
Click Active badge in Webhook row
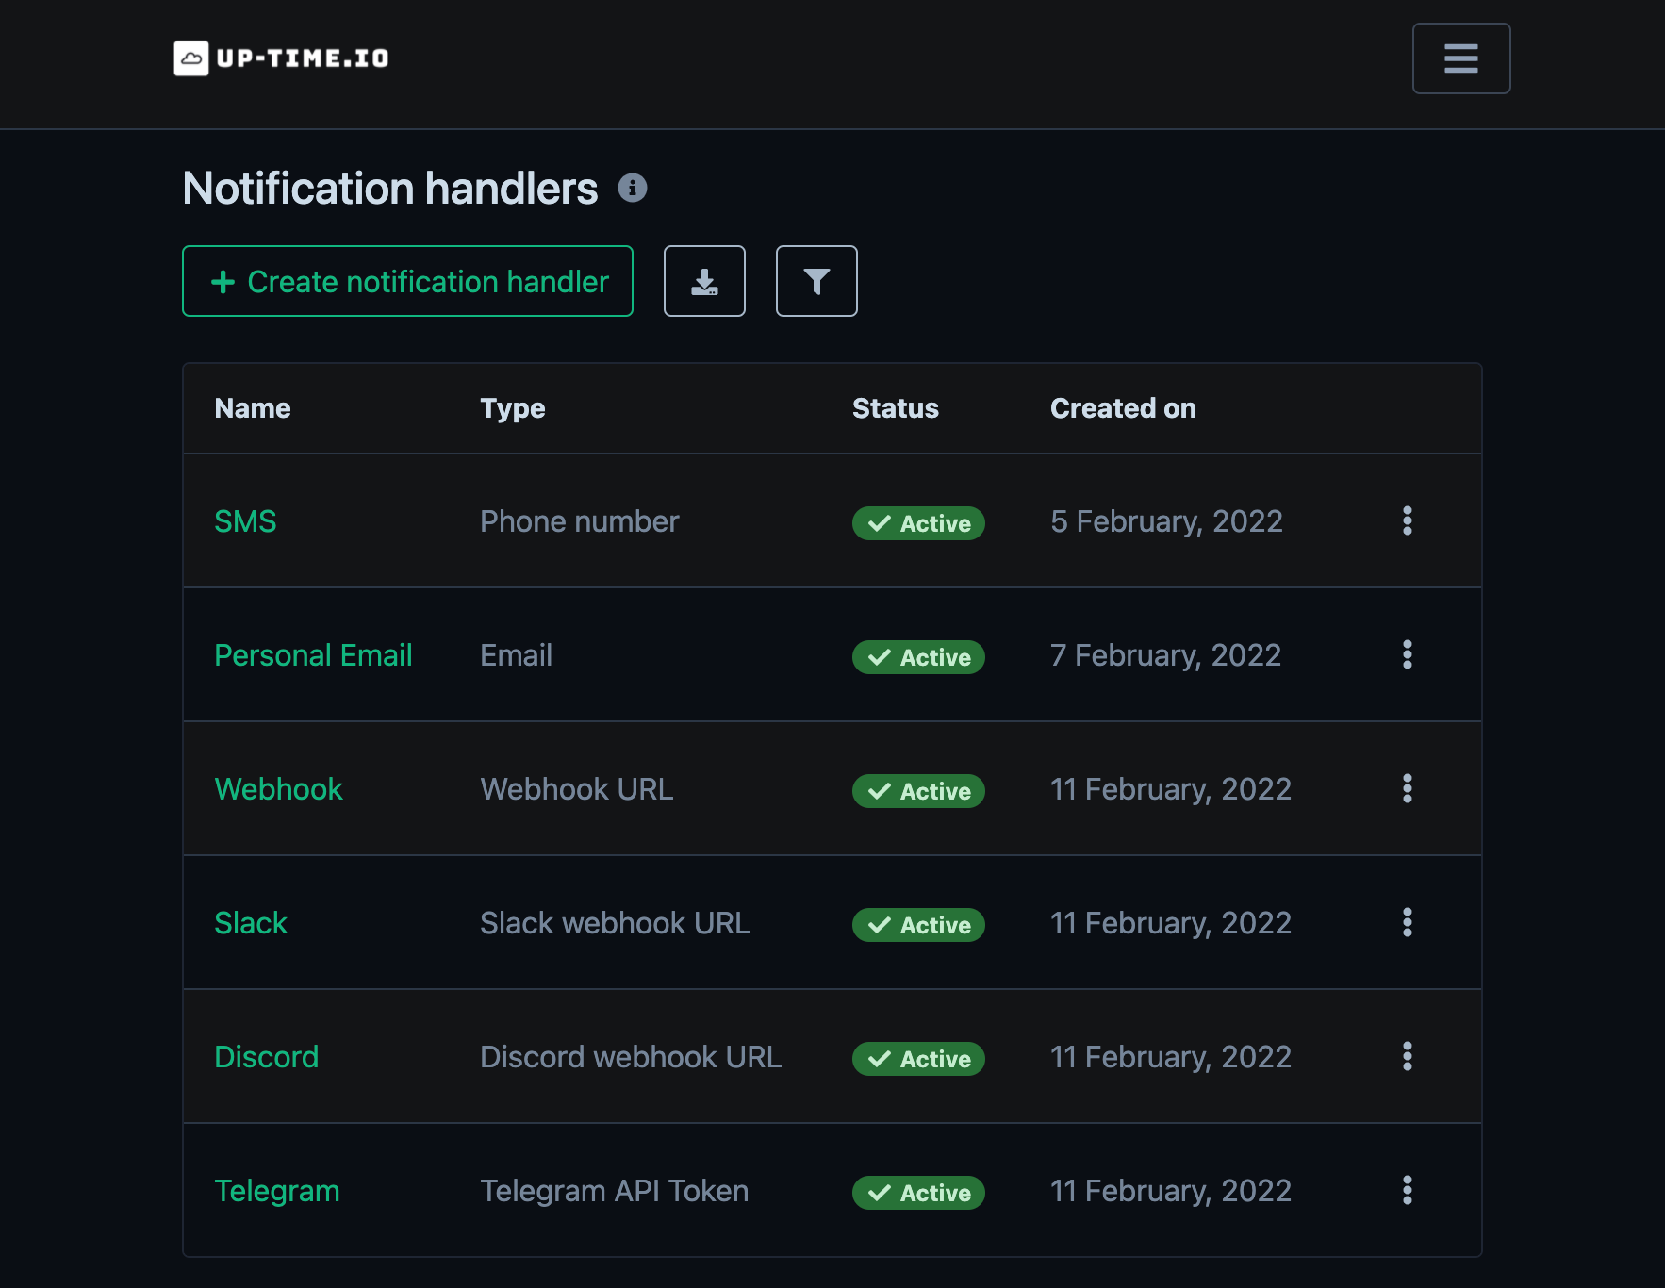(918, 791)
